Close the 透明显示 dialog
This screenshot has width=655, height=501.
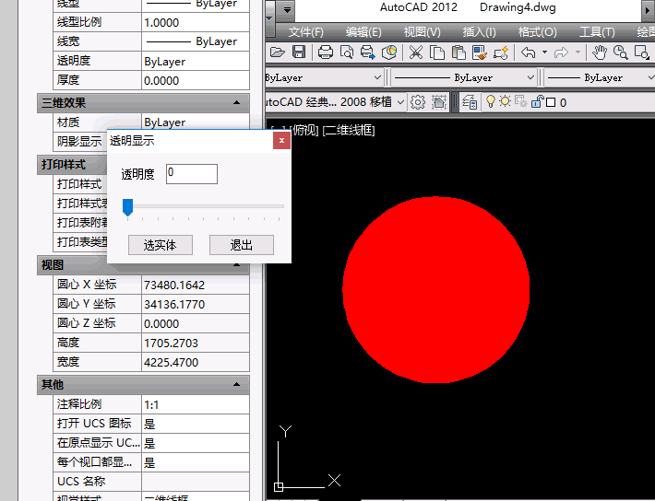point(281,141)
